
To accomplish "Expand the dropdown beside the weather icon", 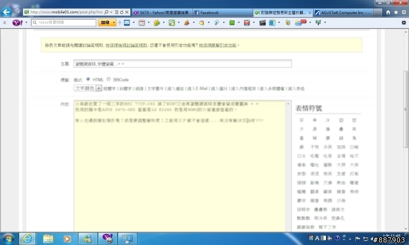I will click(x=310, y=23).
